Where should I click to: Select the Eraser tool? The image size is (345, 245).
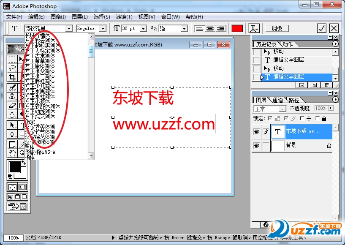[x=12, y=106]
